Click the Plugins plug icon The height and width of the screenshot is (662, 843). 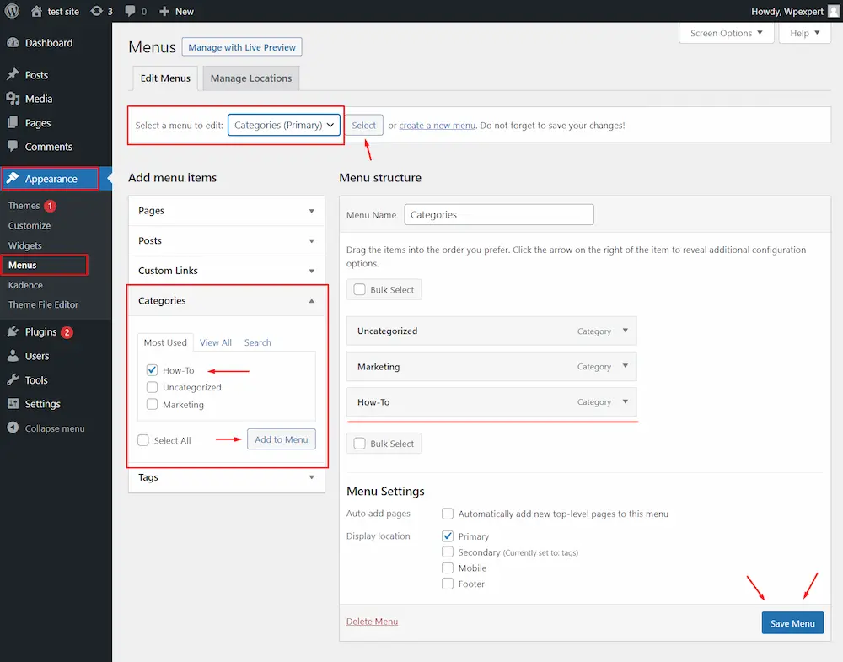coord(13,331)
